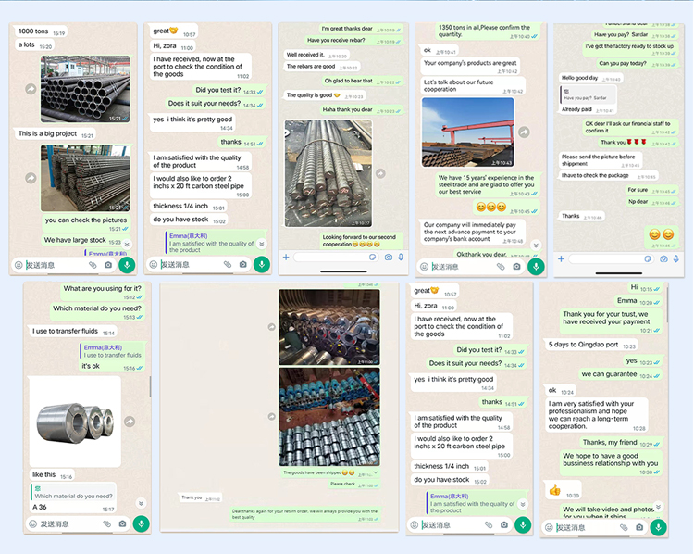The width and height of the screenshot is (694, 554).
Task: View the steel coil image above "like this"
Action: click(75, 422)
